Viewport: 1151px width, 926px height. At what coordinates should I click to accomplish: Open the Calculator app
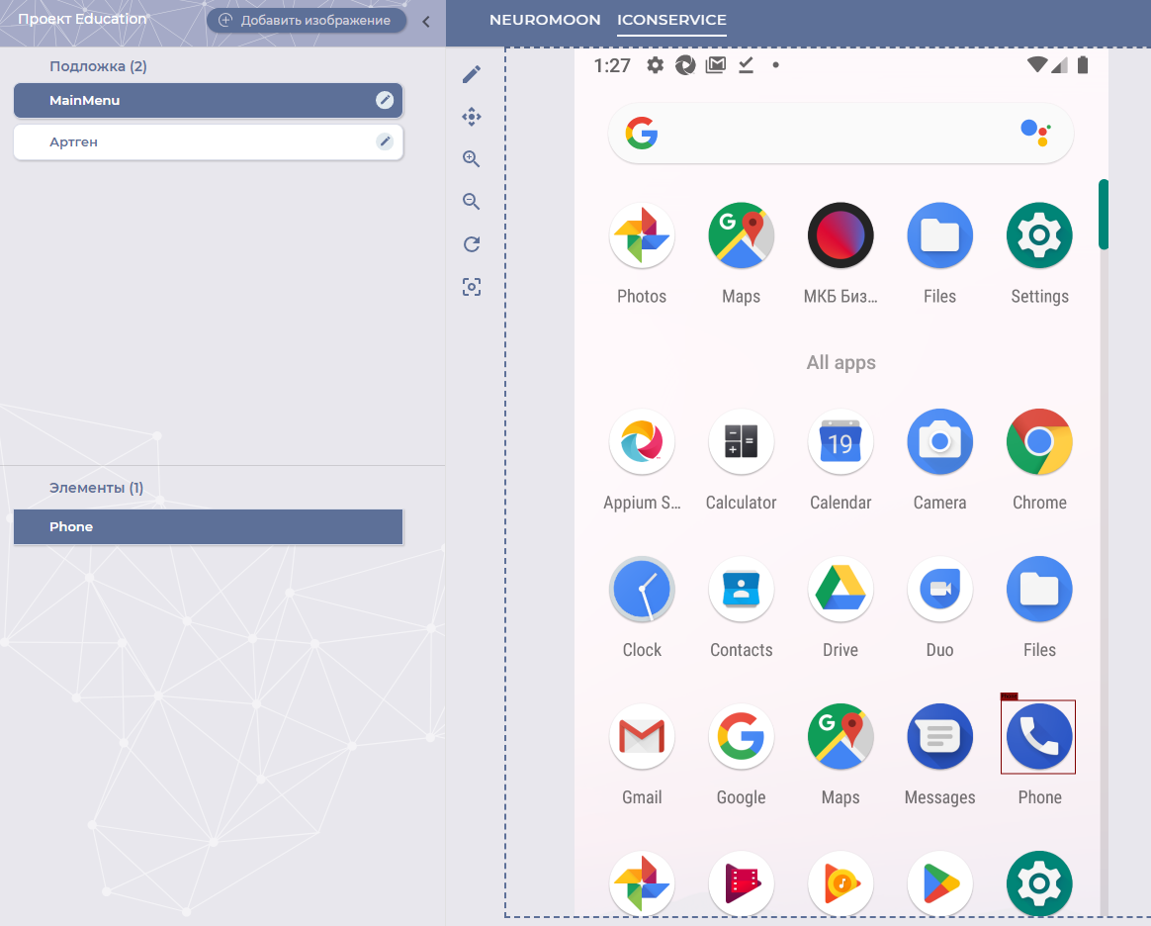[741, 442]
